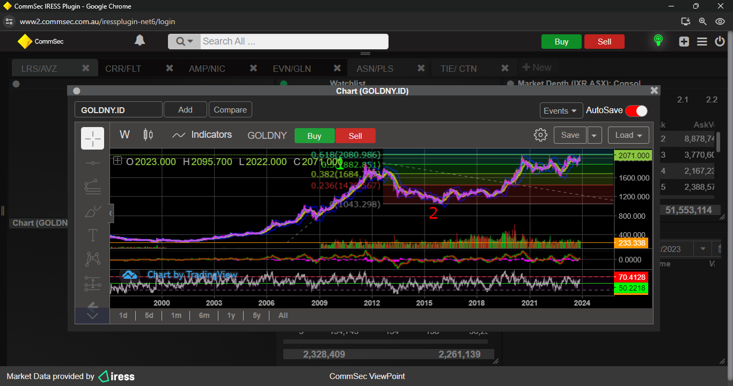Click the red 70.4128 indicator label
Image resolution: width=733 pixels, height=386 pixels.
[x=632, y=277]
